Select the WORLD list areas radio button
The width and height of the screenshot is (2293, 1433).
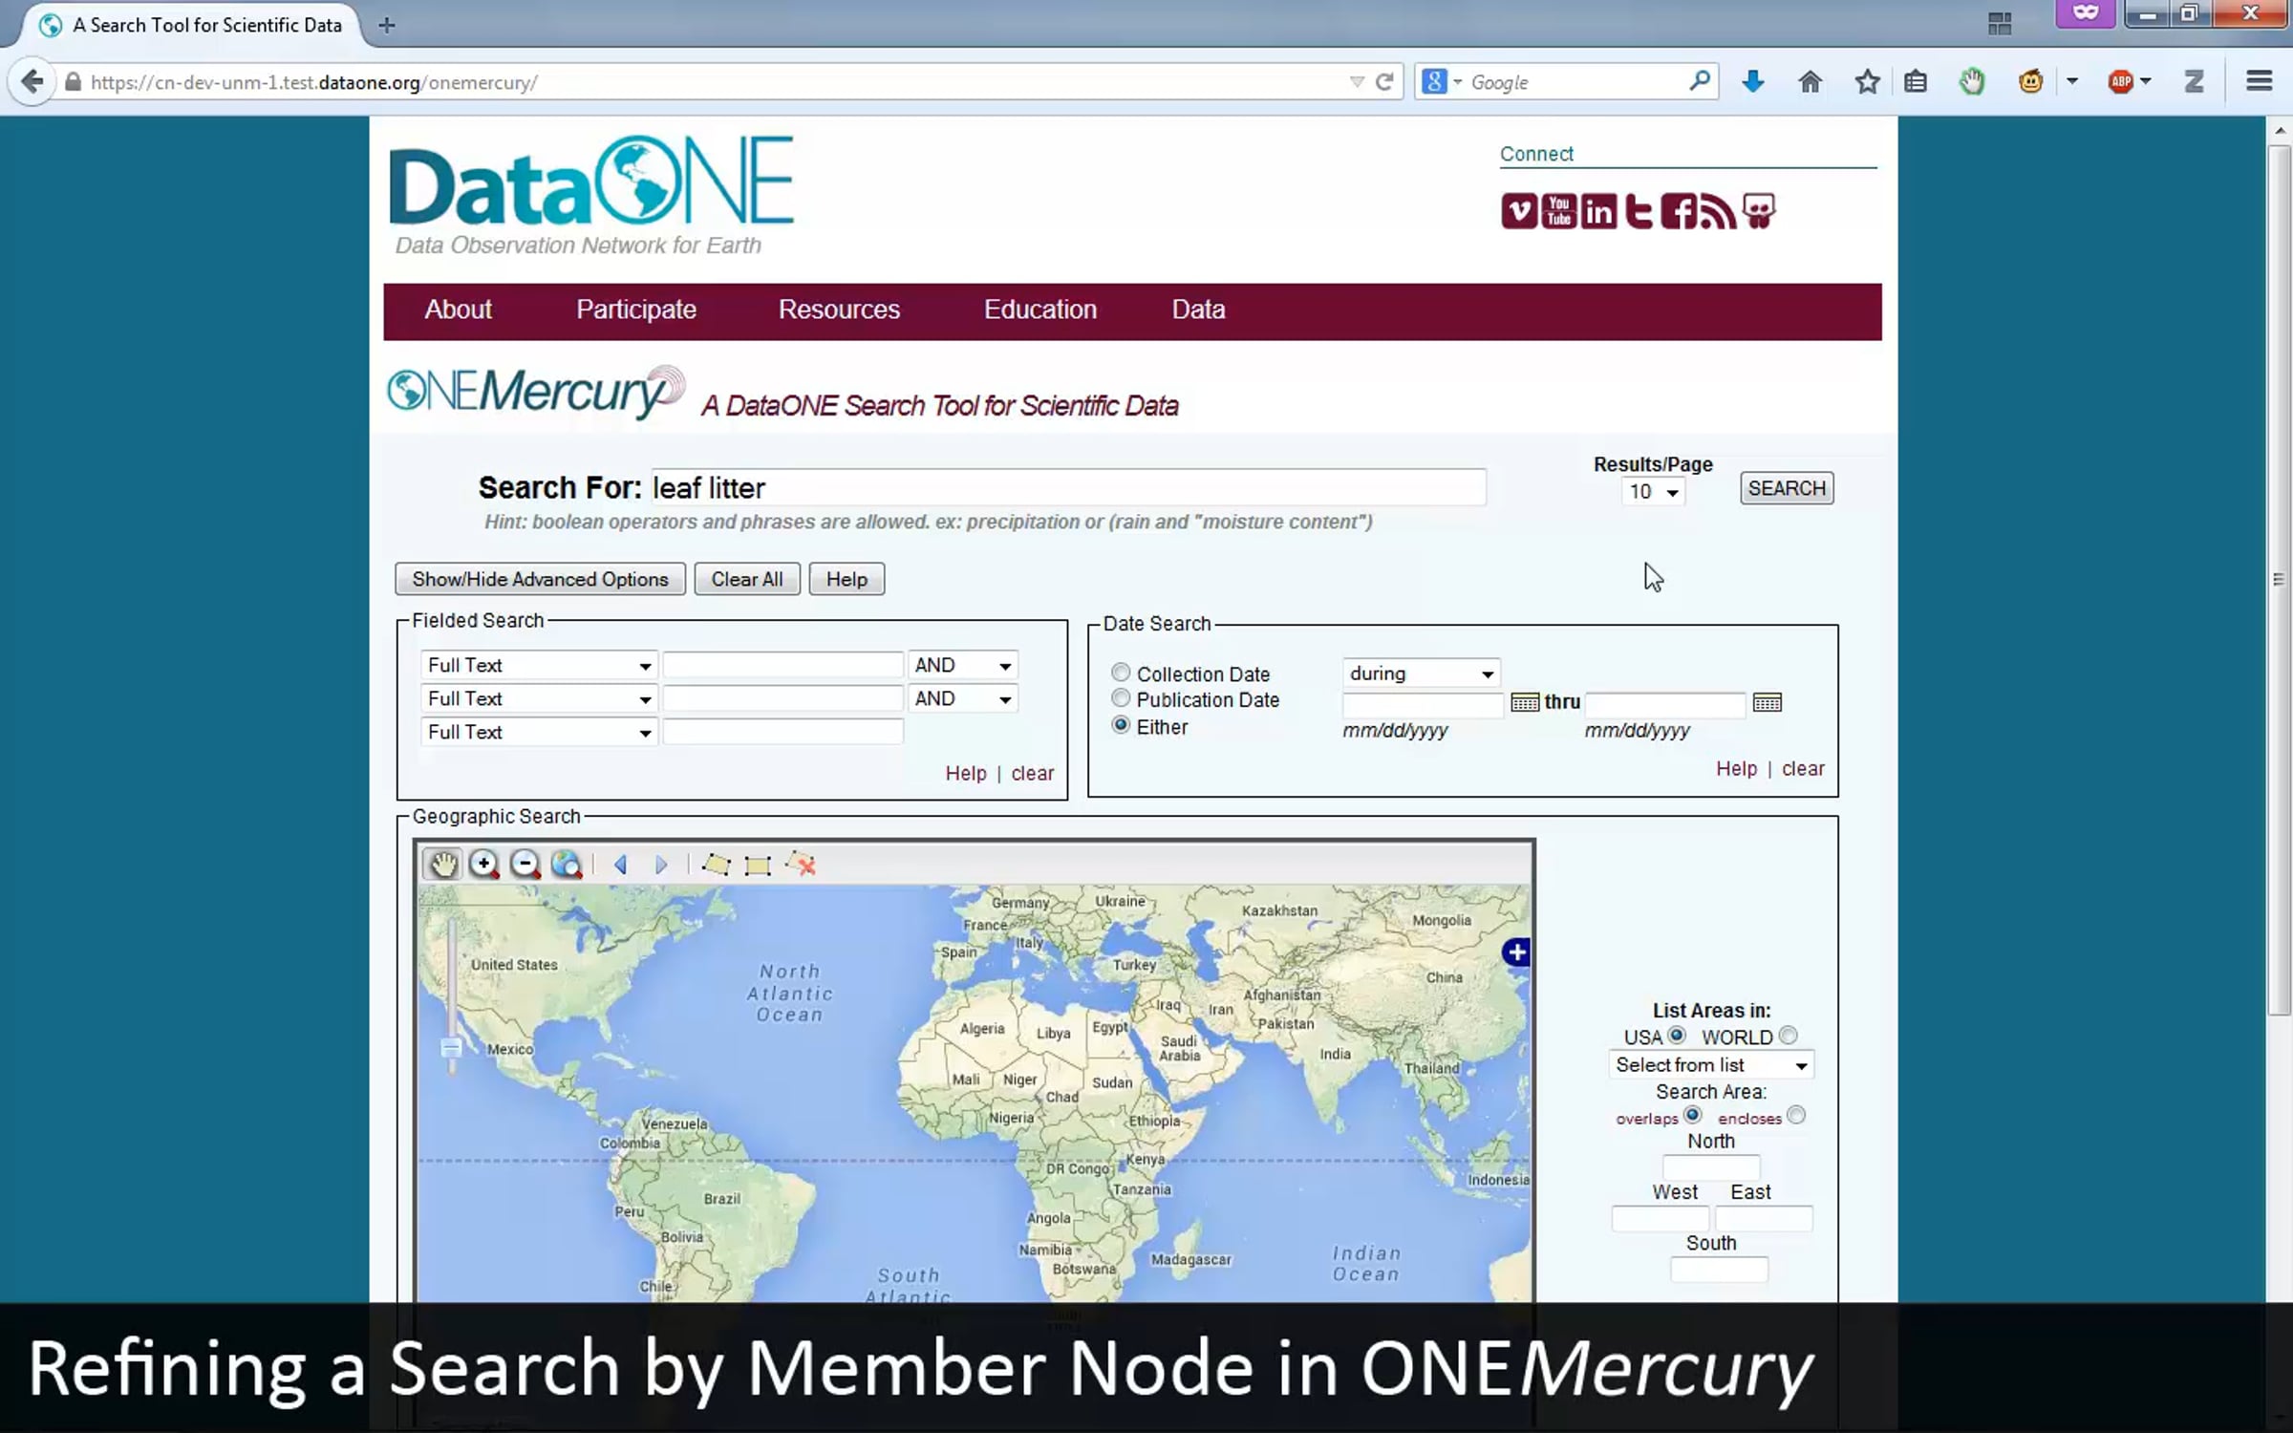point(1789,1036)
